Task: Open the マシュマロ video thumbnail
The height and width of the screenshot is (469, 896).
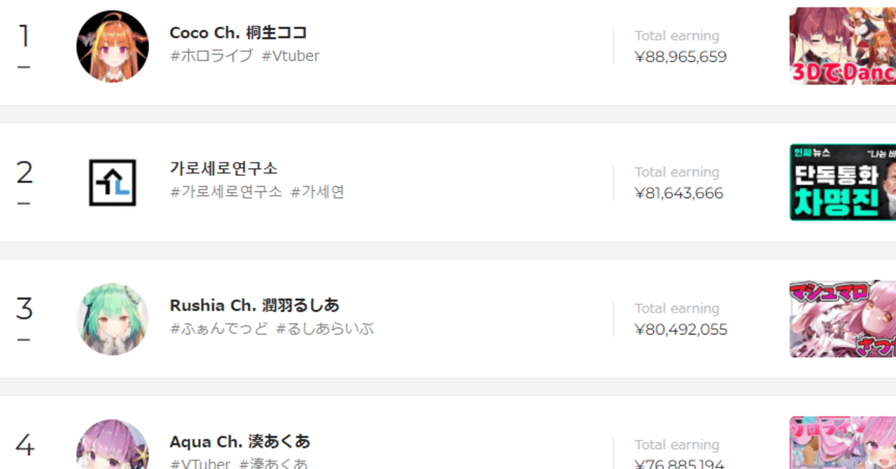Action: [x=843, y=319]
